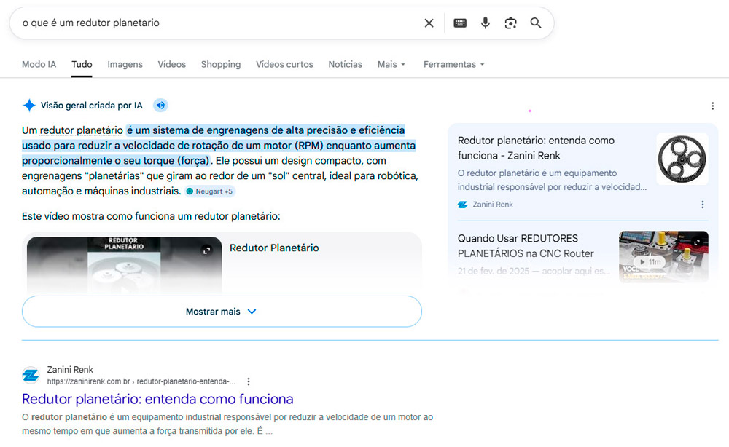Image resolution: width=729 pixels, height=447 pixels.
Task: Click the 'Visão geral criada por IA' heading
Action: point(92,106)
